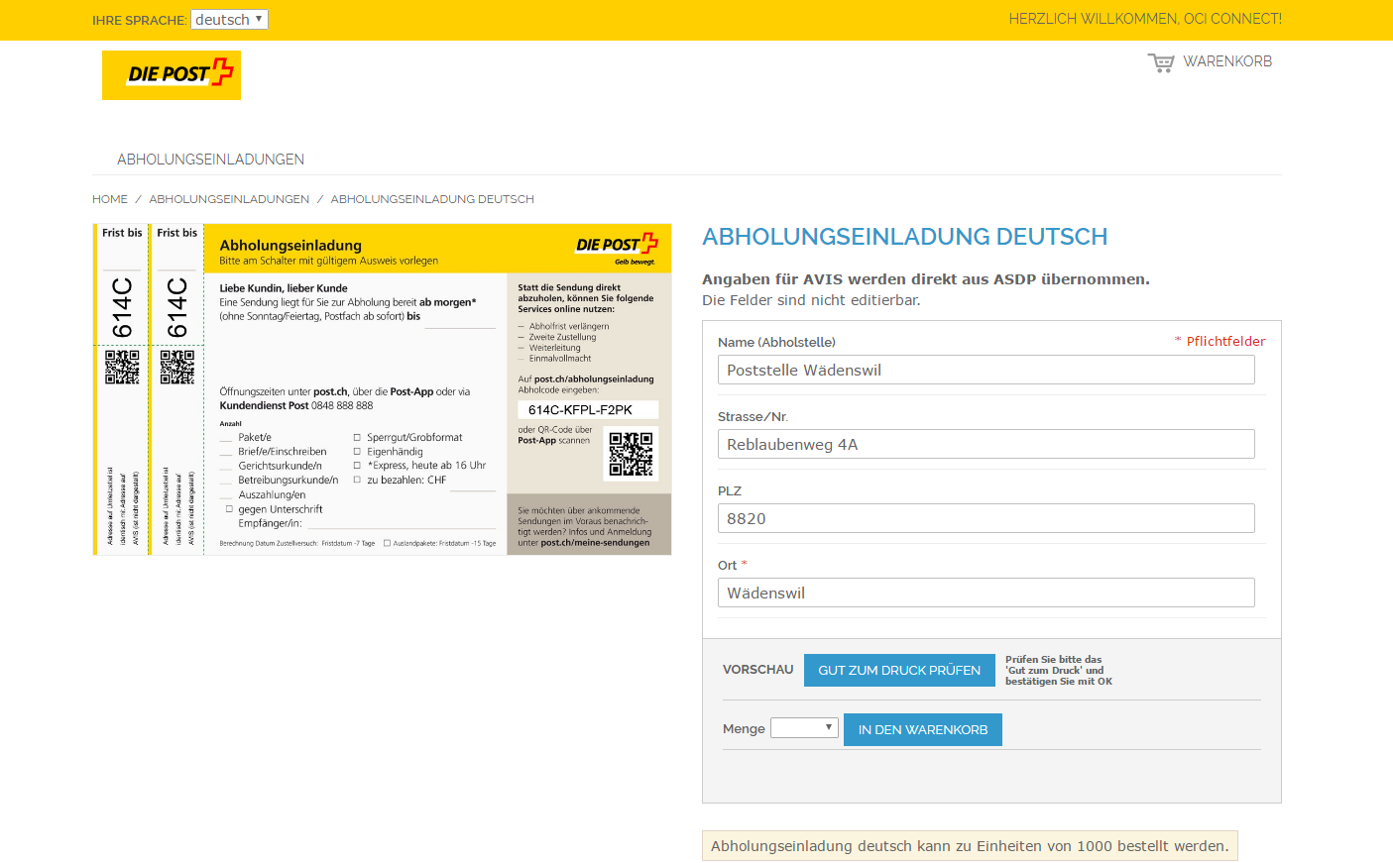Click the IHRE SPRACHE label
Screen dimensions: 1393x863
coord(139,21)
